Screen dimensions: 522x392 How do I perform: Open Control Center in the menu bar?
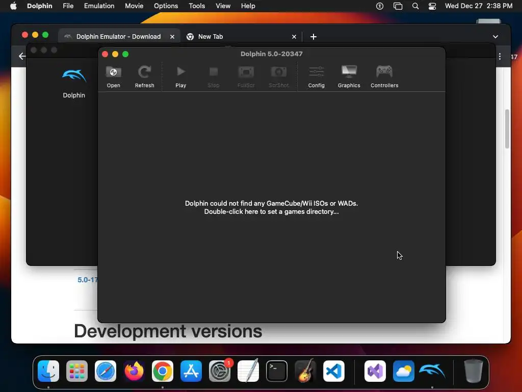coord(432,6)
